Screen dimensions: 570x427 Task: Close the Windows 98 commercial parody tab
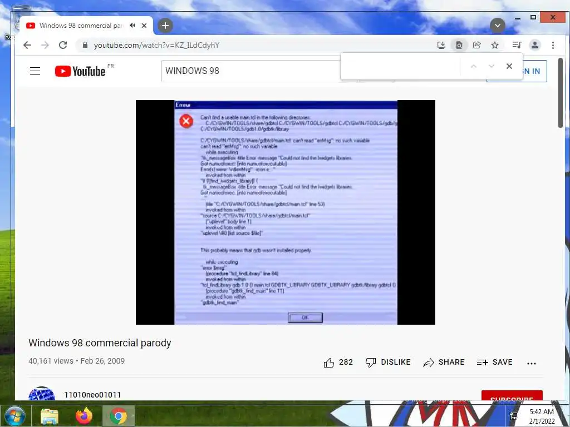(x=144, y=26)
